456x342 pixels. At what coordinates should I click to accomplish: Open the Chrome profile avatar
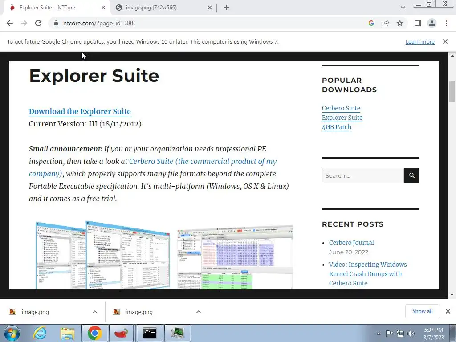point(432,23)
